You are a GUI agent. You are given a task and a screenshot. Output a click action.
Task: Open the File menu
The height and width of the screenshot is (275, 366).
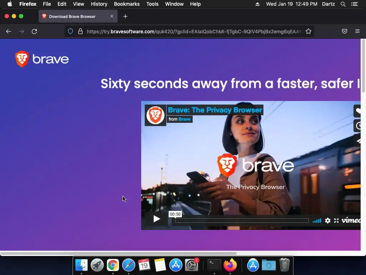click(x=47, y=4)
